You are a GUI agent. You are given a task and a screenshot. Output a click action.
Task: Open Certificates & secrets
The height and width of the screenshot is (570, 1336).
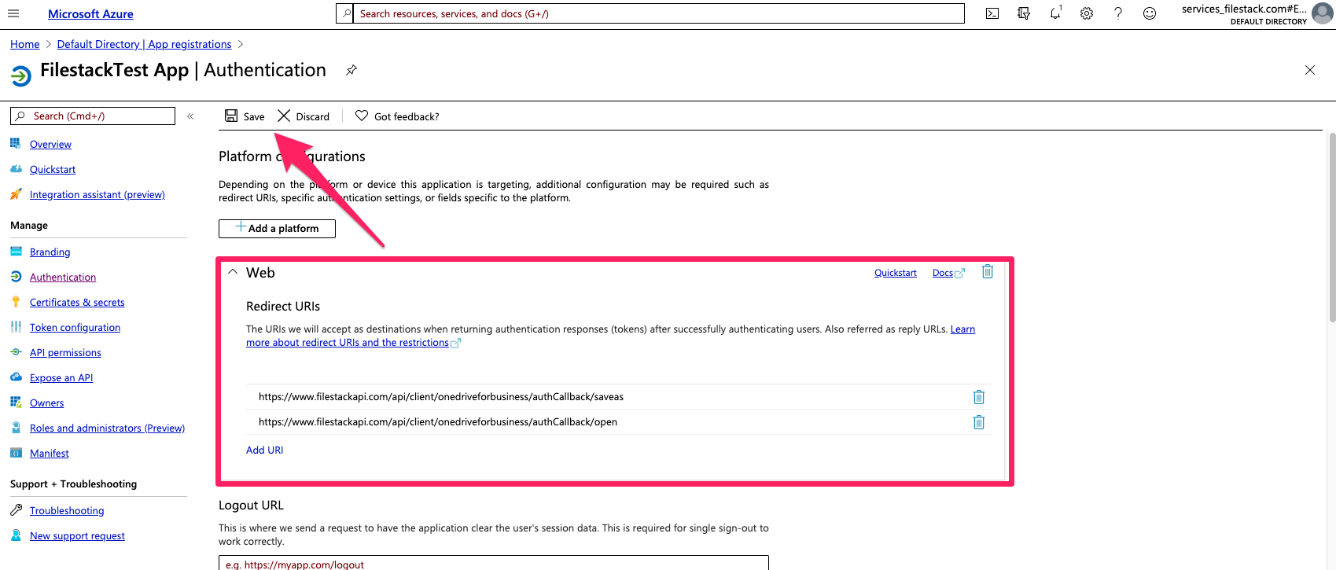77,303
